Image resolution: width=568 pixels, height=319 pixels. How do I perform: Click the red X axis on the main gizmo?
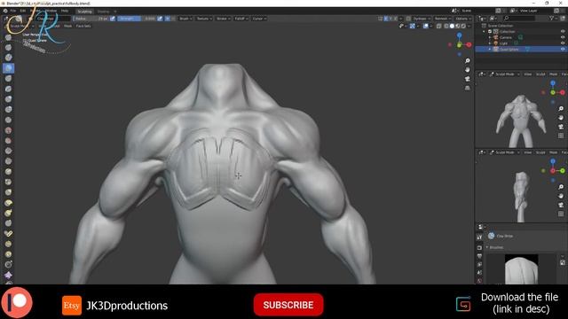[469, 45]
